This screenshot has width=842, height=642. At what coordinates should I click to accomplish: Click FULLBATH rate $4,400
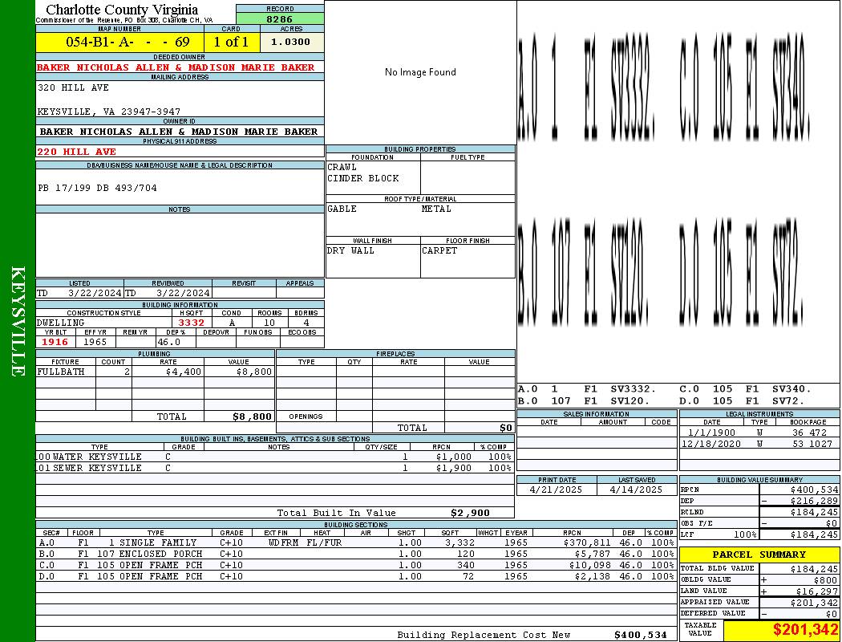click(184, 372)
